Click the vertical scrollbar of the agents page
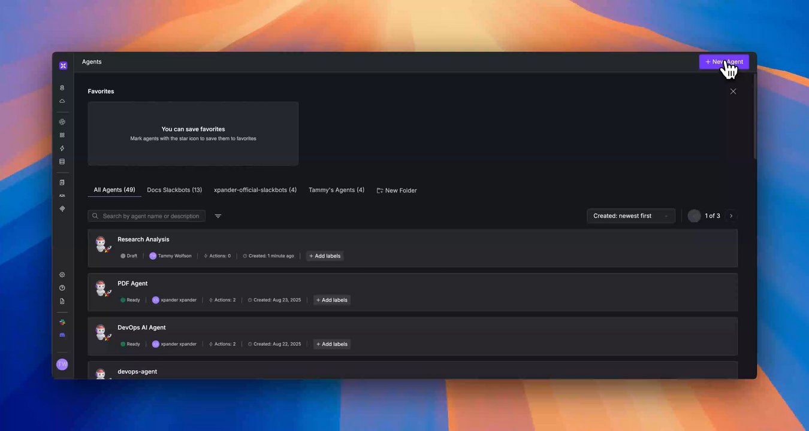The width and height of the screenshot is (809, 431). tap(755, 117)
